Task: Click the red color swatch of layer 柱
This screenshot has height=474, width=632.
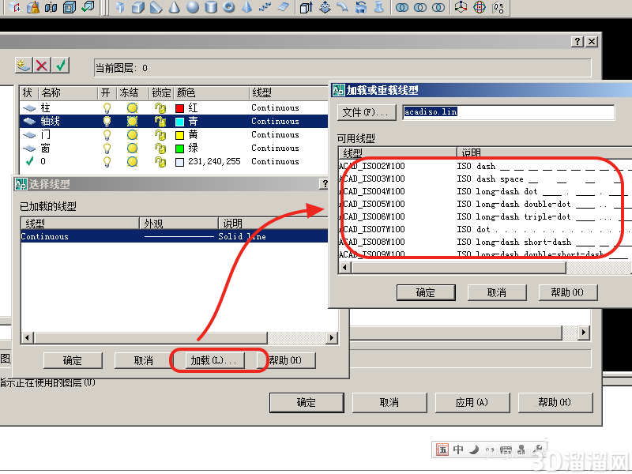Action: 180,108
